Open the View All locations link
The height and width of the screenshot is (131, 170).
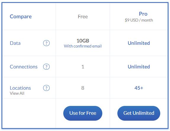click(17, 93)
